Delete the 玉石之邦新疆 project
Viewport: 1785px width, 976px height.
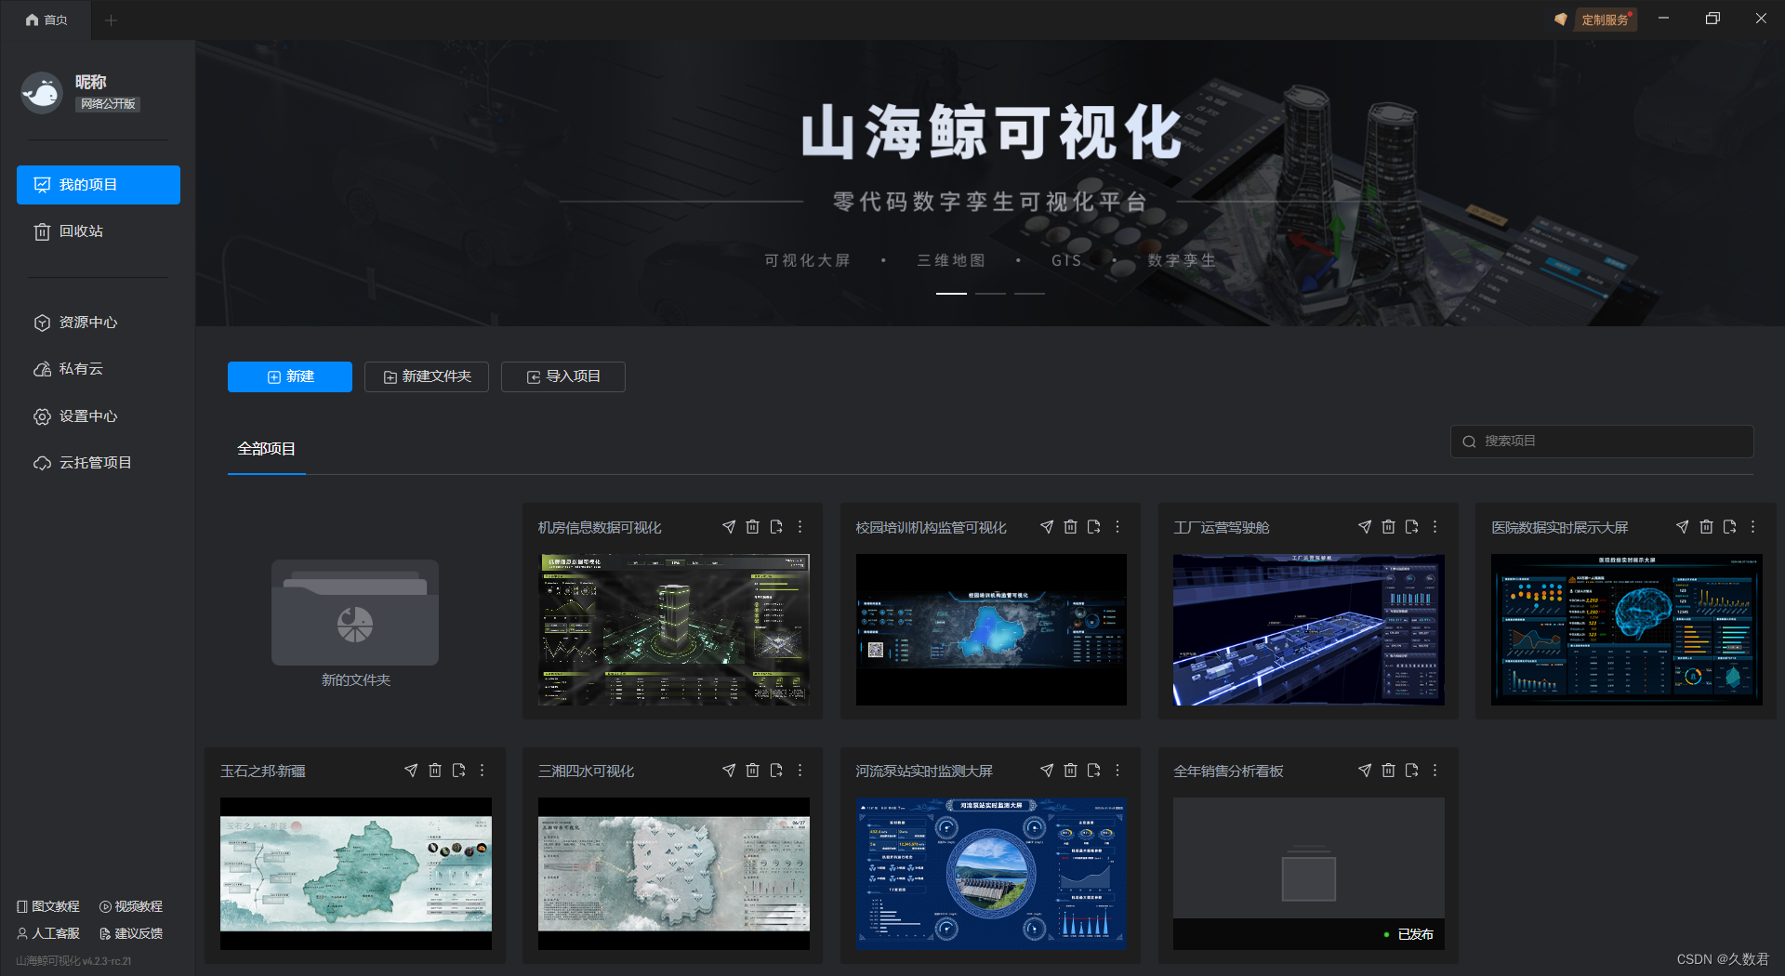pyautogui.click(x=435, y=771)
